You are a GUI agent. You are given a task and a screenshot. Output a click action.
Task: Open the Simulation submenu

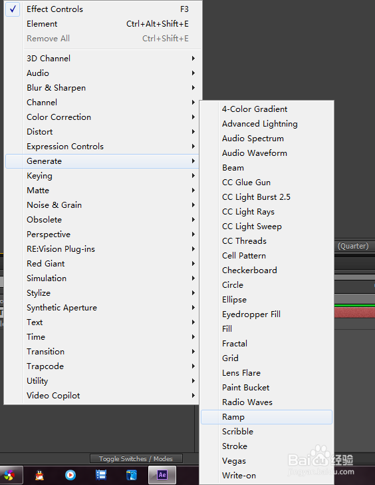103,278
